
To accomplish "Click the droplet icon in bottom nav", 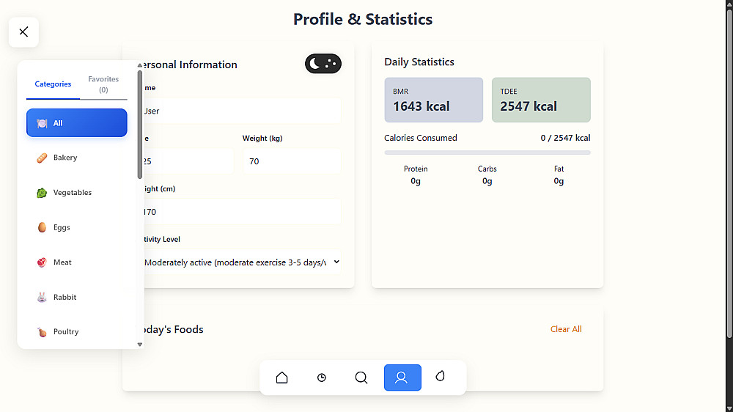I will click(x=441, y=376).
